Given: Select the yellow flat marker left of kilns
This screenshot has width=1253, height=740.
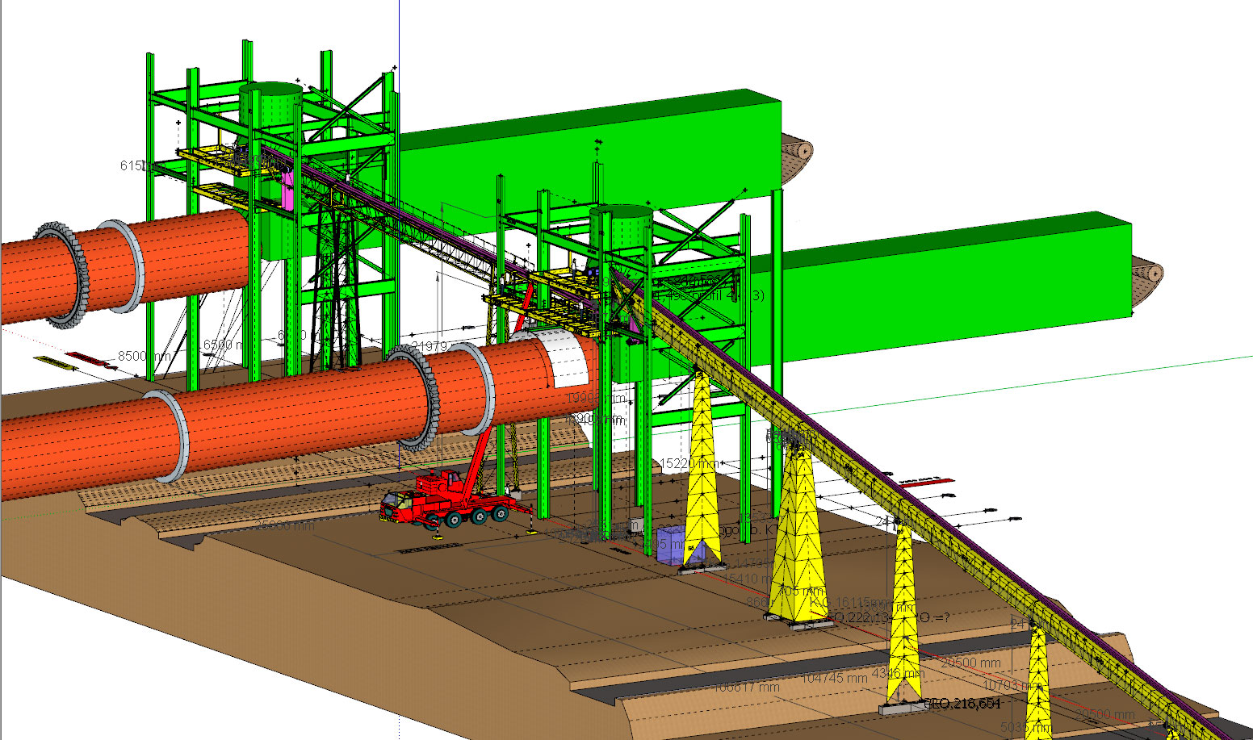Looking at the screenshot, I should 55,362.
